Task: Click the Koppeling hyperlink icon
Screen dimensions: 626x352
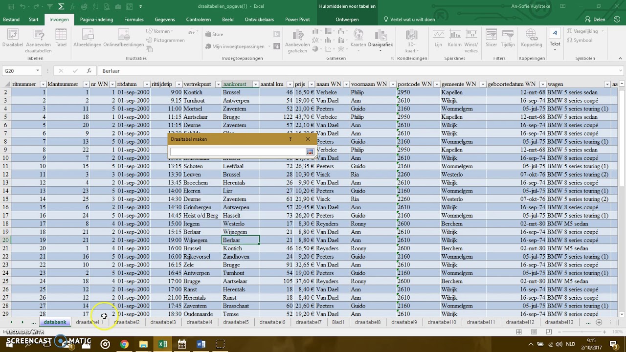Action: 532,38
